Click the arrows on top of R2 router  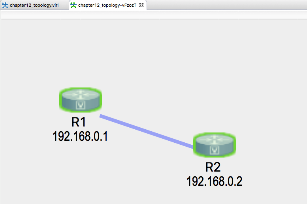(x=215, y=139)
